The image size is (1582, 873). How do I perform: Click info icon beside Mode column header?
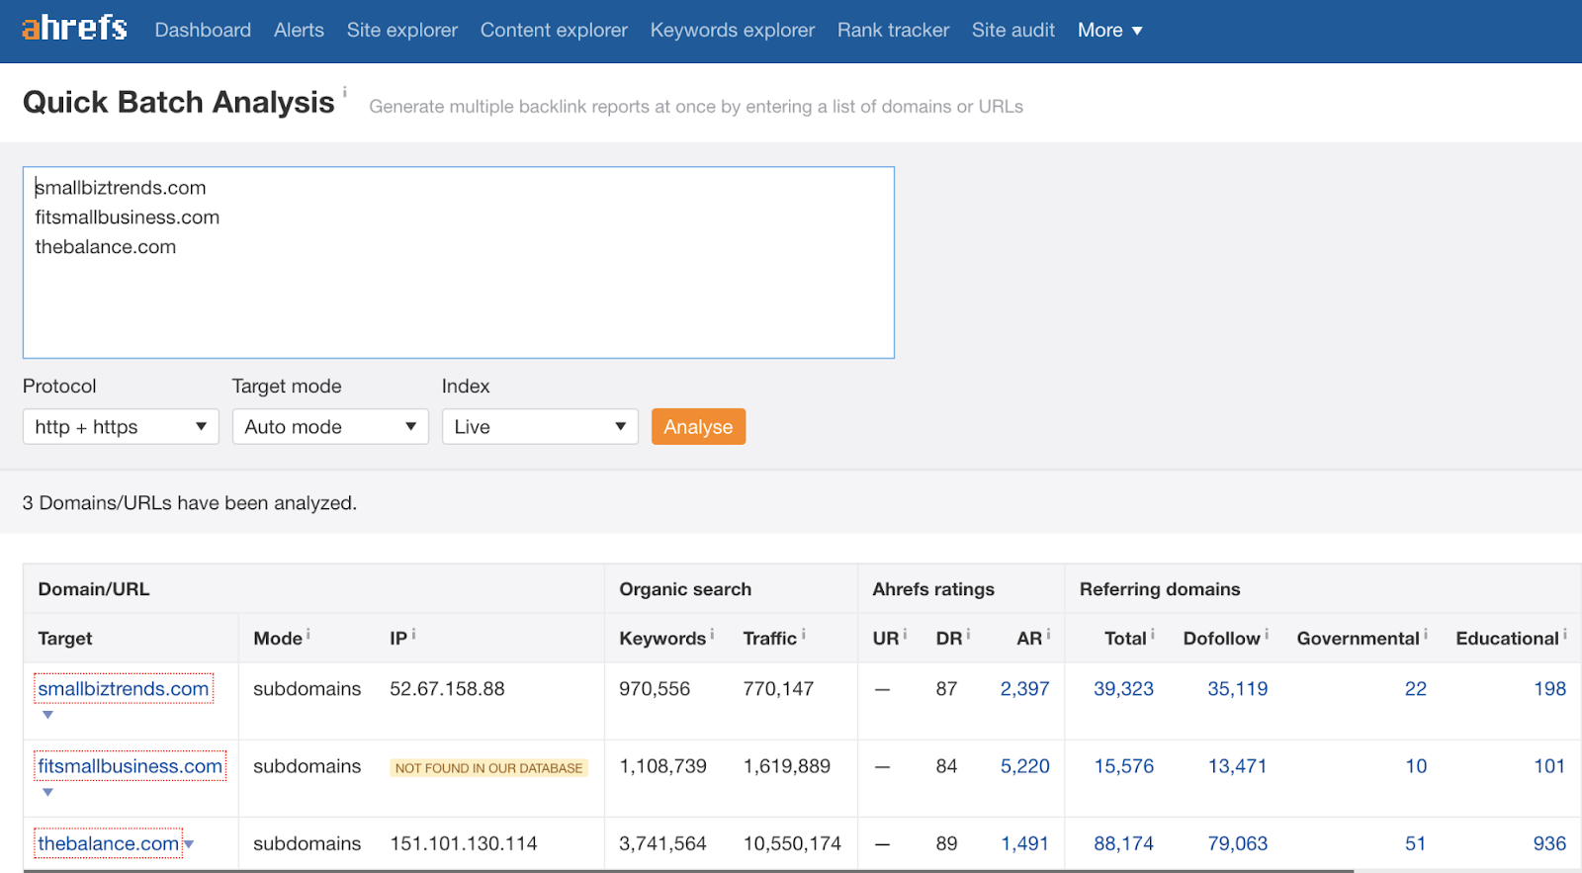pyautogui.click(x=308, y=634)
